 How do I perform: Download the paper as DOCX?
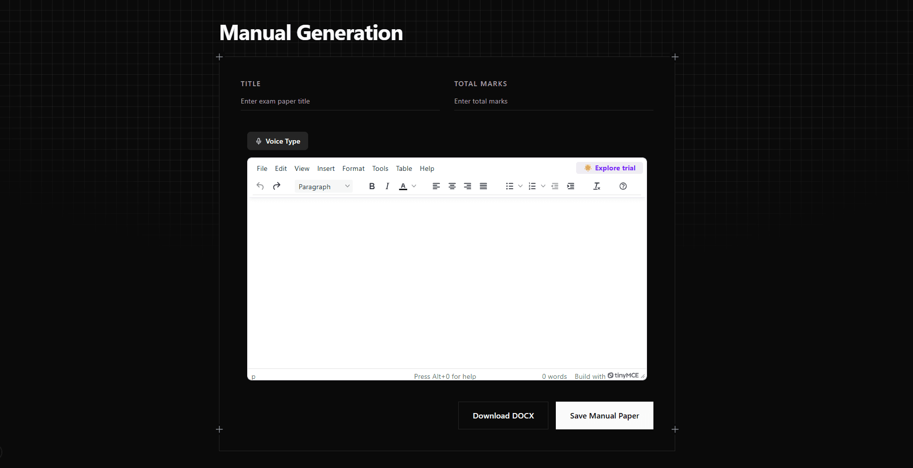coord(503,416)
